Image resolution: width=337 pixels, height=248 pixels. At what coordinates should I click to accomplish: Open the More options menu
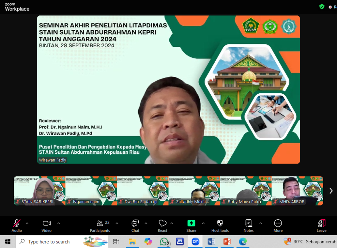(278, 226)
